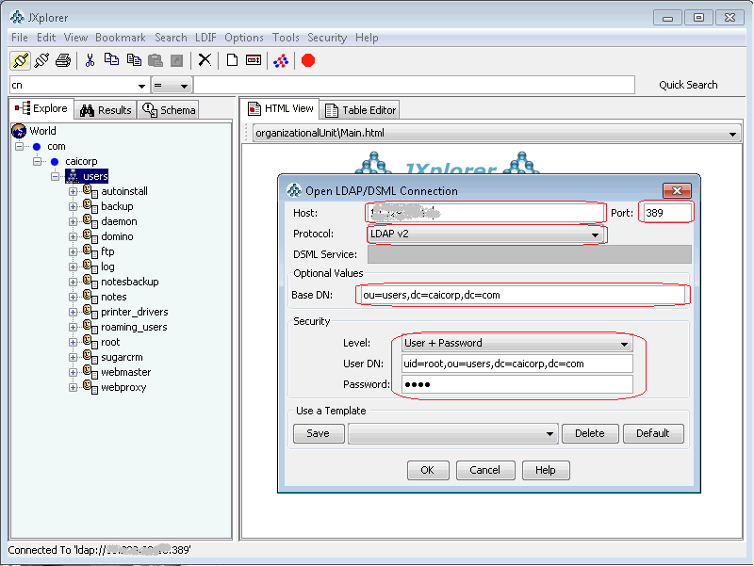Open the Security menu
Viewport: 754px width, 566px height.
(x=327, y=38)
